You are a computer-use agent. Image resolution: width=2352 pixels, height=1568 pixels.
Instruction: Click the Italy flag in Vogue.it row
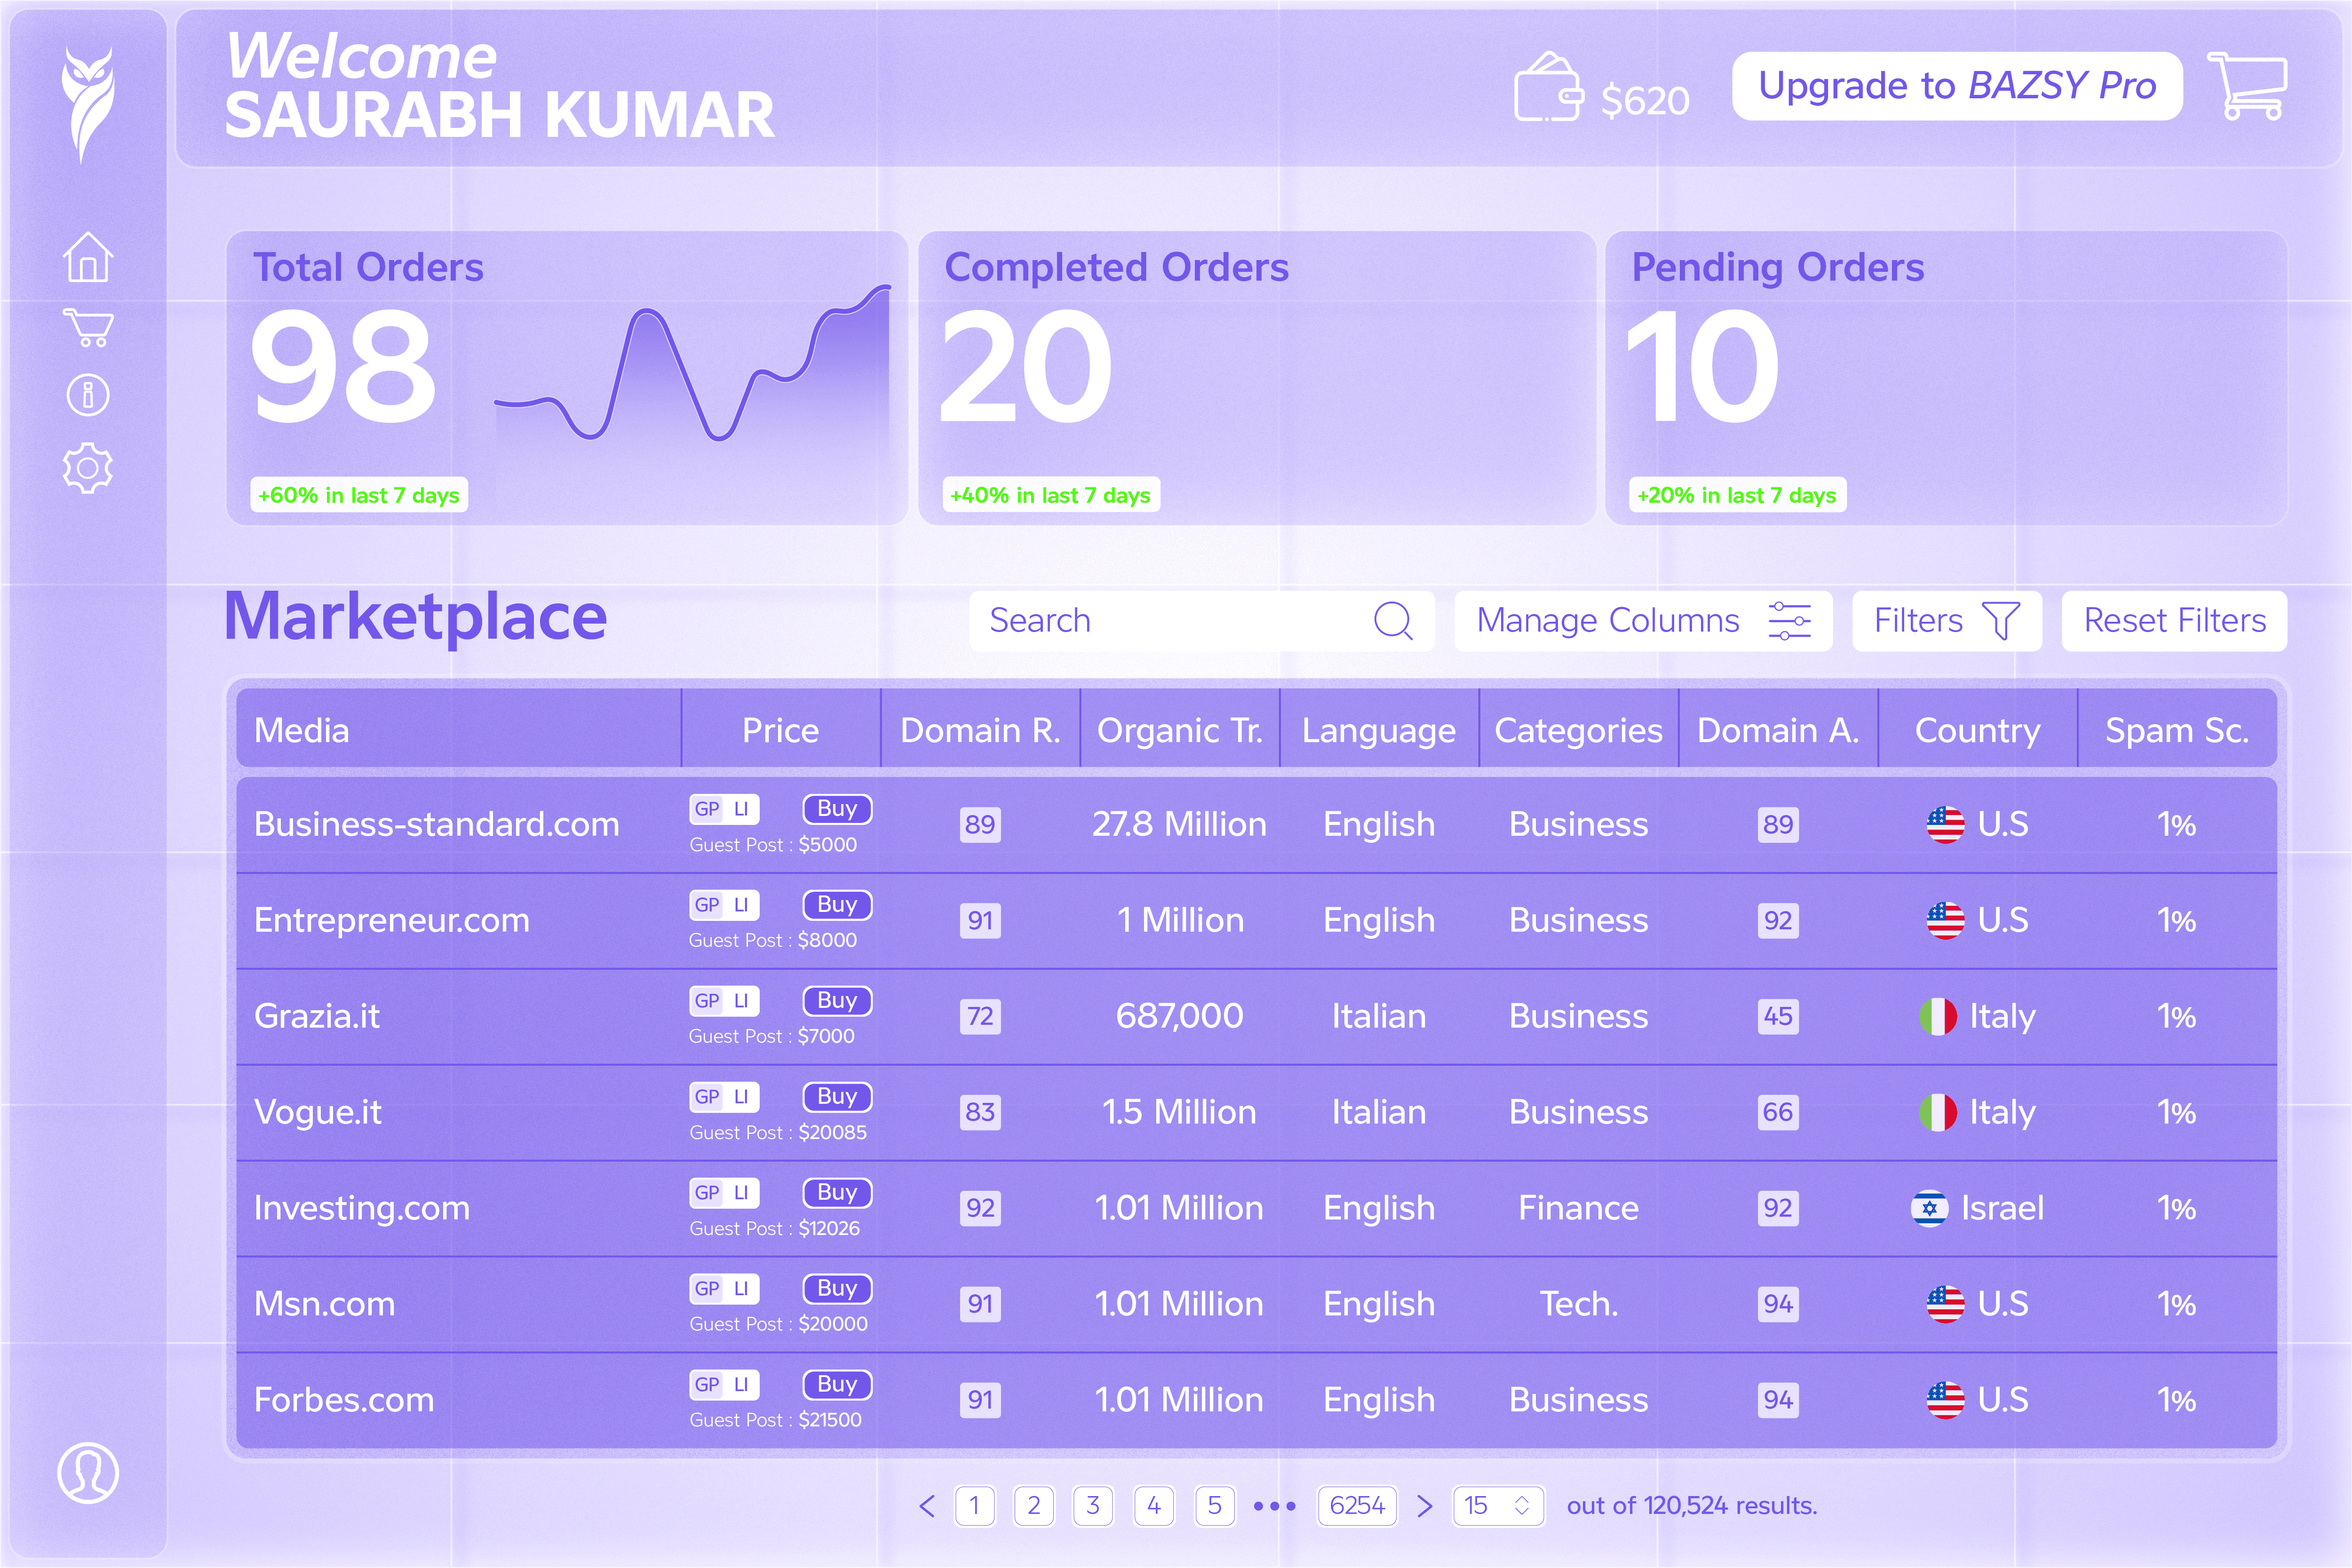(x=1938, y=1112)
